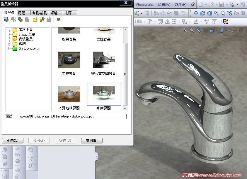247x179 pixels.
Task: Click the grayed-out Undo icon
Action: [x=243, y=5]
